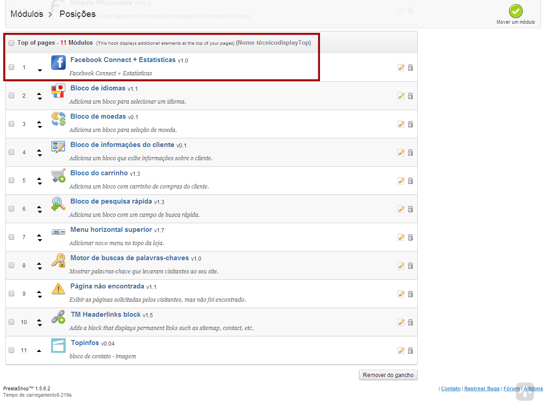Delete Bloco de informações do cliente

tap(410, 152)
